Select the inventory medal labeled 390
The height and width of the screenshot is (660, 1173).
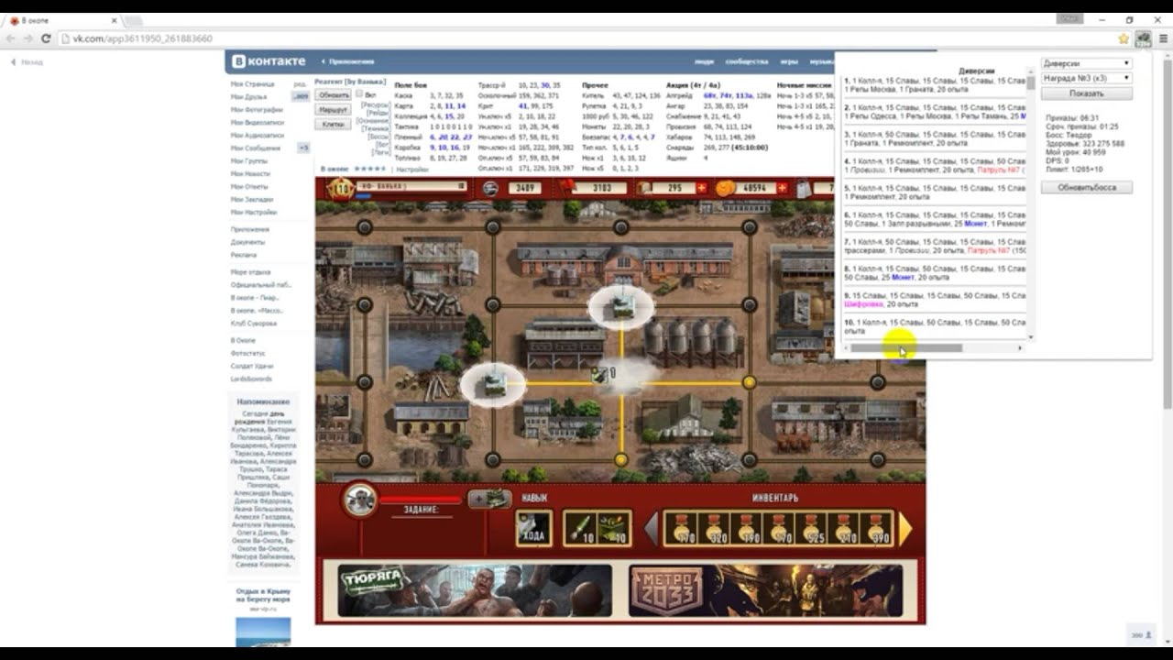coord(875,529)
